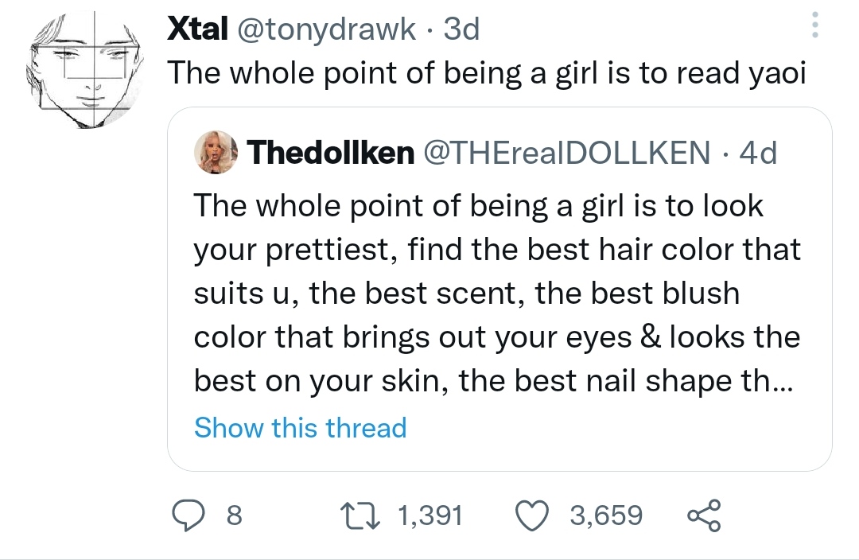
Task: Click the reply speech bubble icon
Action: click(189, 515)
